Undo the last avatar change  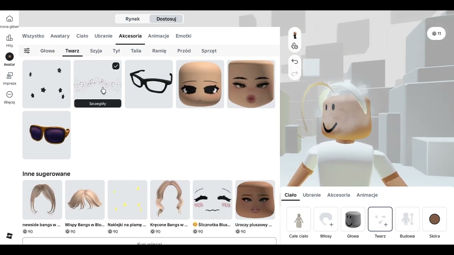click(x=295, y=61)
